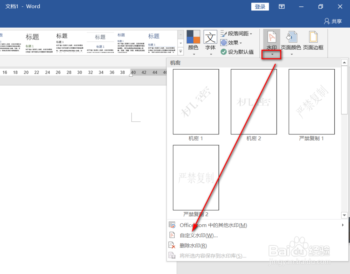Click the custom watermark icon
The height and width of the screenshot is (274, 350).
pyautogui.click(x=172, y=235)
